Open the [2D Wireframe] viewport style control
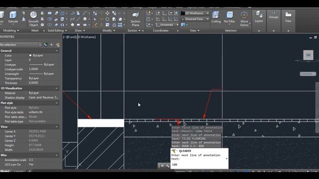This screenshot has width=319, height=179. click(x=86, y=37)
